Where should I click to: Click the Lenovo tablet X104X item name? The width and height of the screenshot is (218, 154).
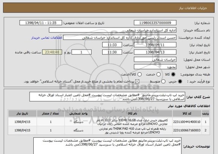(x=132, y=122)
